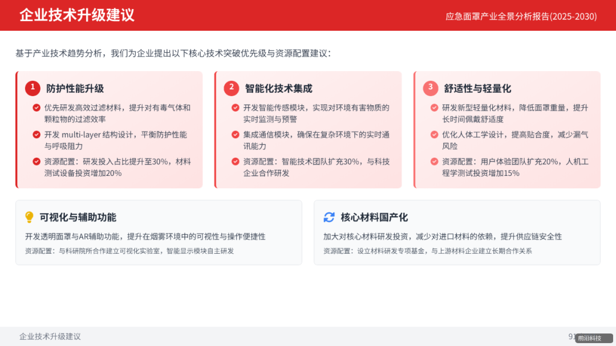This screenshot has width=616, height=346.
Task: Click the checkmark icon beside 优先研发高效过滤材料
Action: [x=37, y=108]
